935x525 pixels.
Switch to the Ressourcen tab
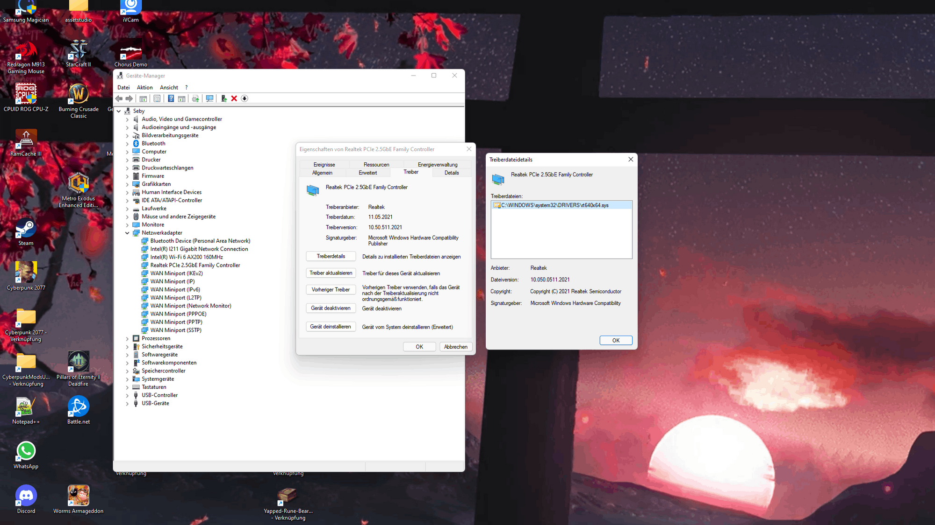click(x=376, y=165)
